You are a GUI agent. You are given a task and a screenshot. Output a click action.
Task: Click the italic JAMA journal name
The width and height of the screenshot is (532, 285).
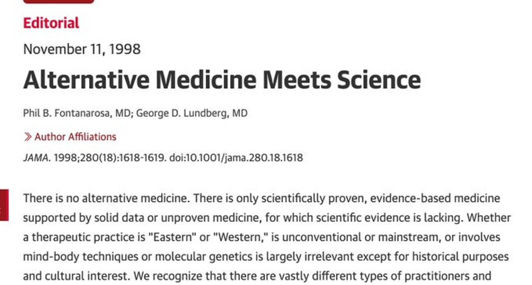[x=36, y=157]
